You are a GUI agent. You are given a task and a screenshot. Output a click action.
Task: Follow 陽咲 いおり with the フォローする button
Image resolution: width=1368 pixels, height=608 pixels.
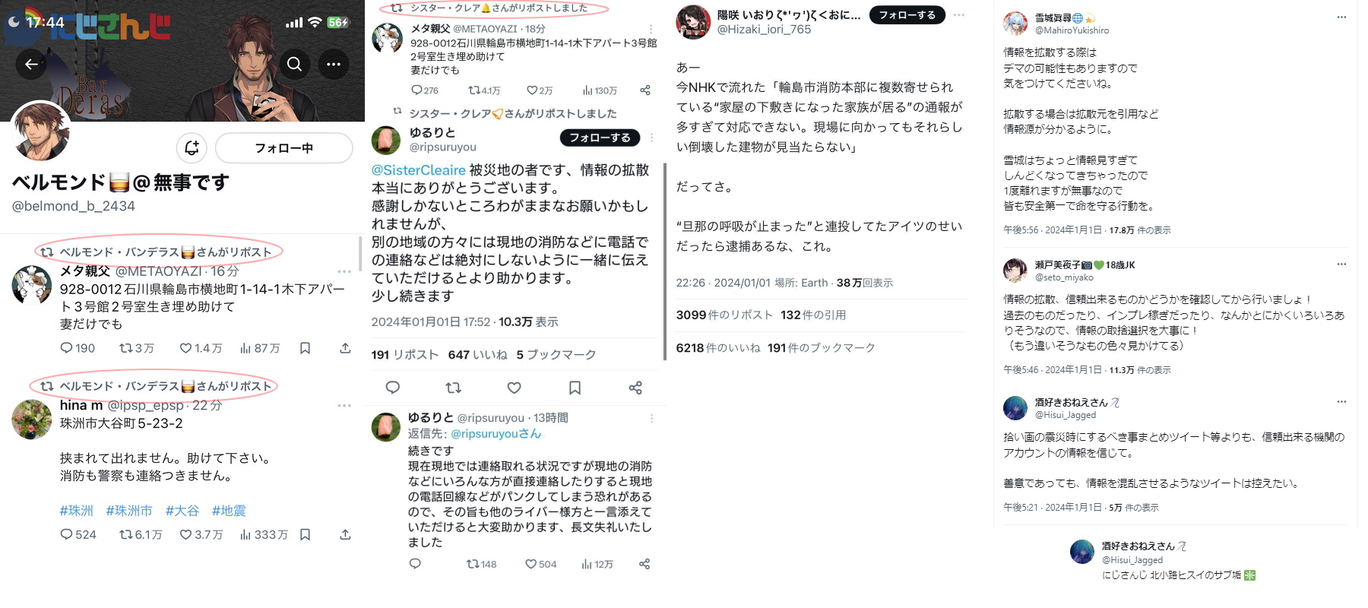point(907,14)
